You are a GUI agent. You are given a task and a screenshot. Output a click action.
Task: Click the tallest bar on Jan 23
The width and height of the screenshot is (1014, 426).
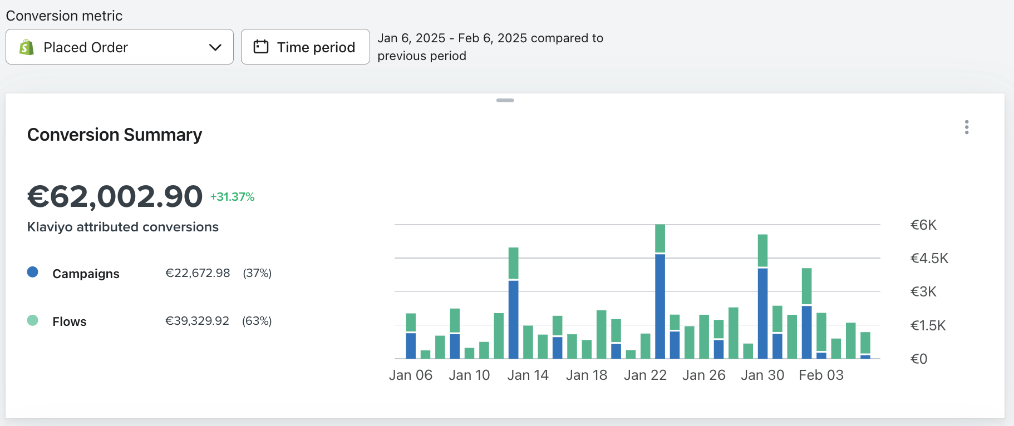coord(660,291)
